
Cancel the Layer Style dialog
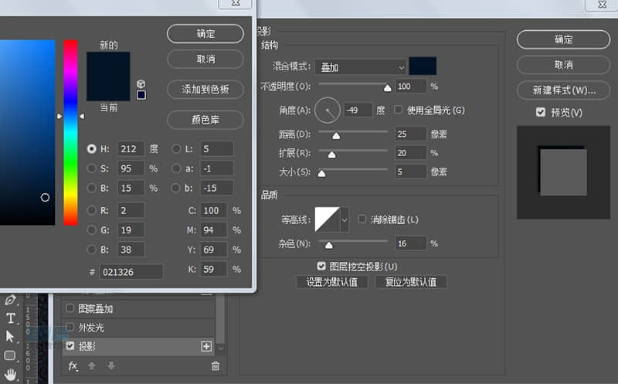pos(563,65)
